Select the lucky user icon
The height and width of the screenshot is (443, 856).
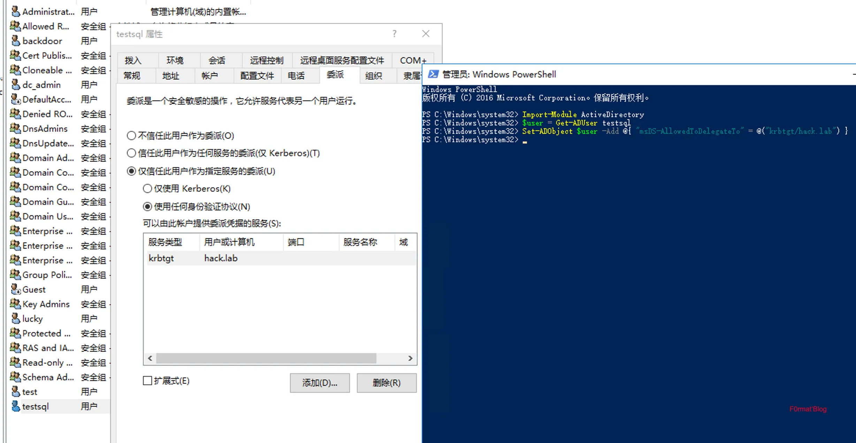point(15,319)
